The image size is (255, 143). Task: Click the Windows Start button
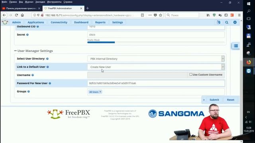tap(249, 4)
